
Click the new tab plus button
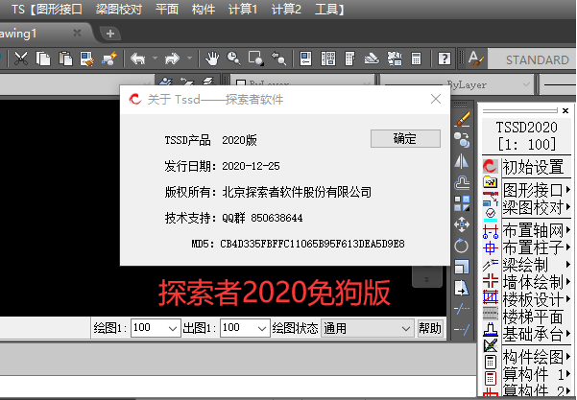(110, 34)
